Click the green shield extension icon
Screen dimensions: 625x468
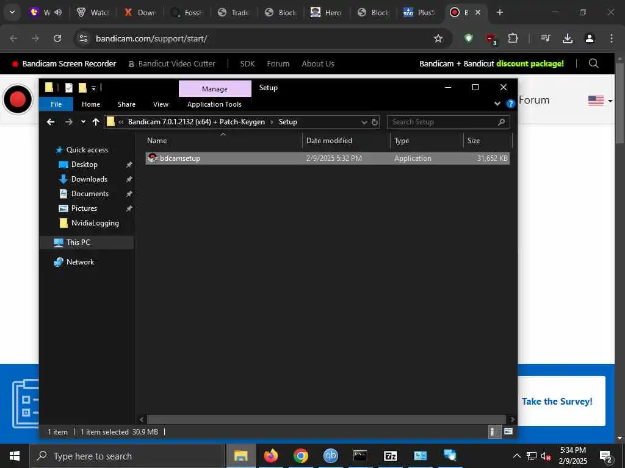click(469, 38)
